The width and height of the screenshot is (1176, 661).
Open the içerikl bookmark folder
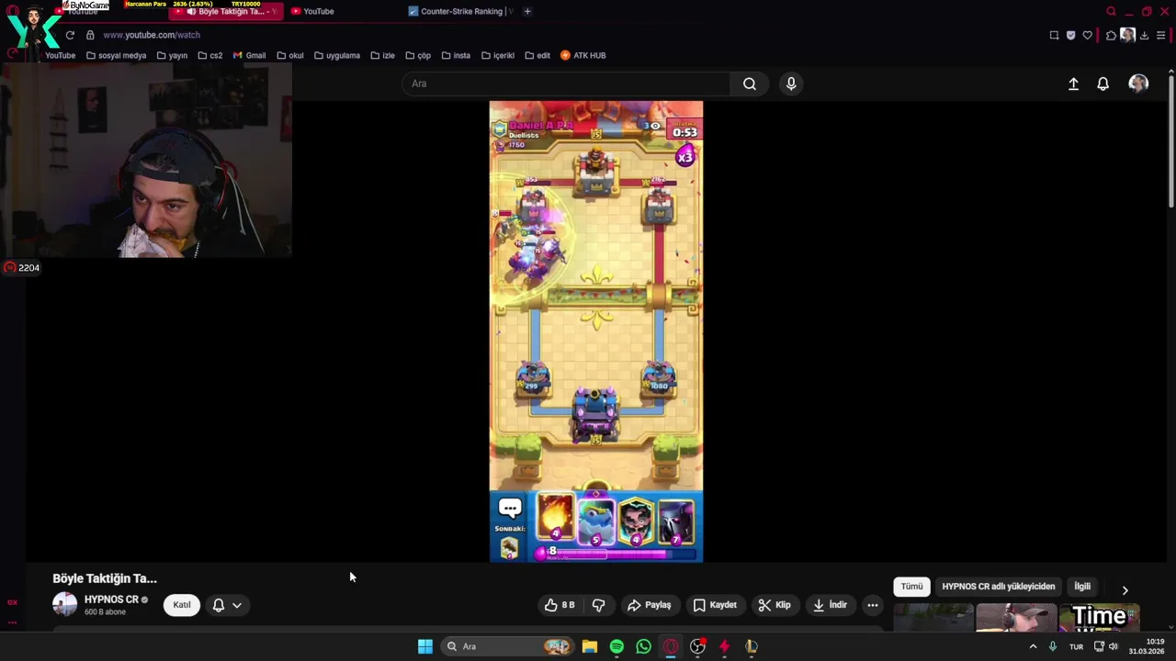[x=498, y=55]
